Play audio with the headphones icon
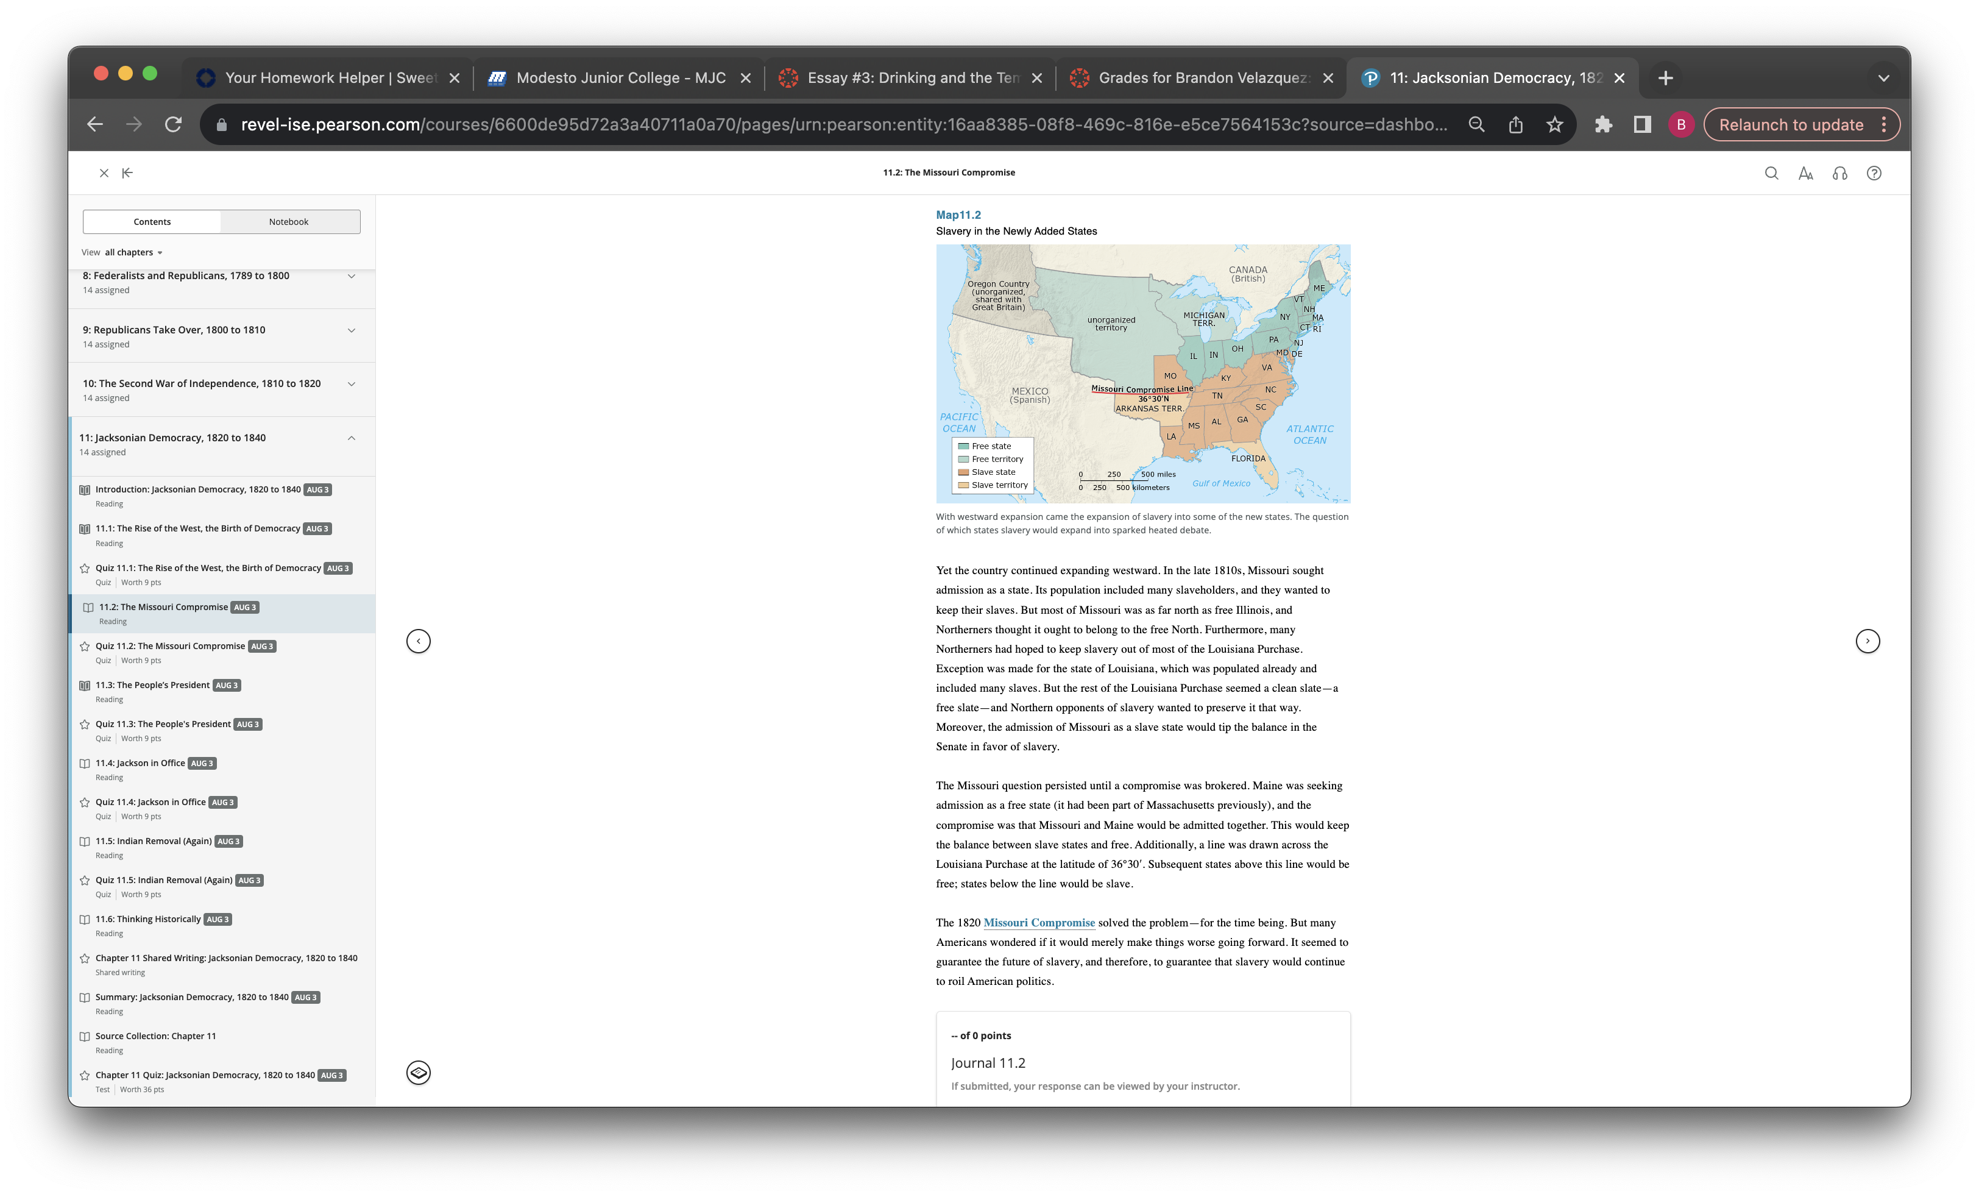Viewport: 1979px width, 1197px height. coord(1840,172)
